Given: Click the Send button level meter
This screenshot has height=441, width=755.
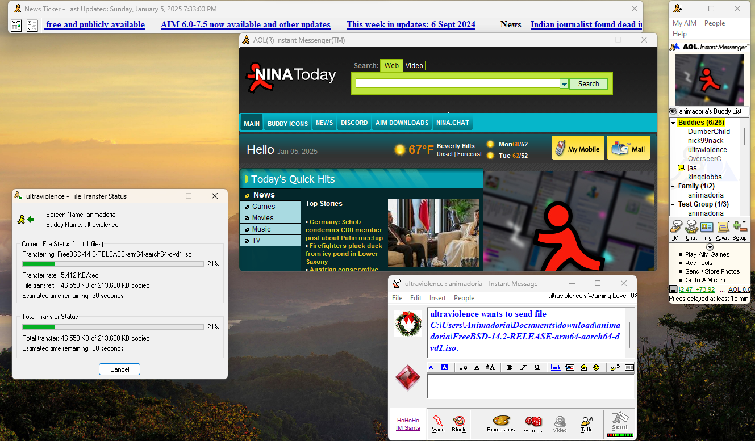Looking at the screenshot, I should [620, 435].
